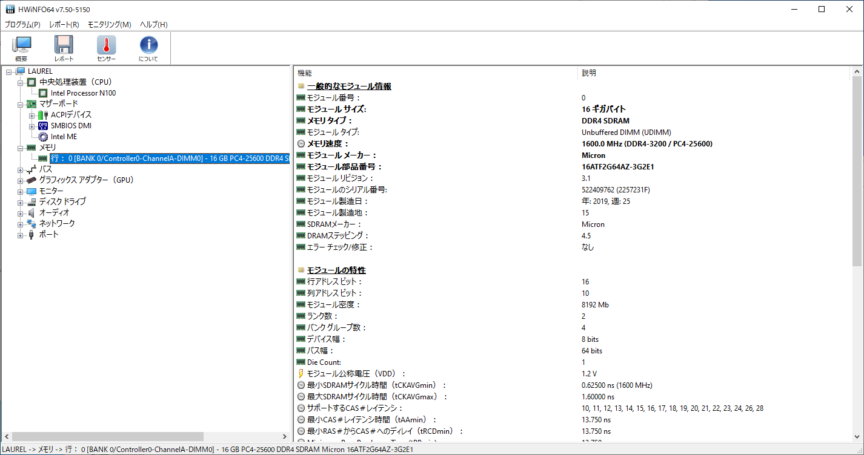Expand the モニター tree node
This screenshot has width=864, height=455.
pyautogui.click(x=21, y=191)
